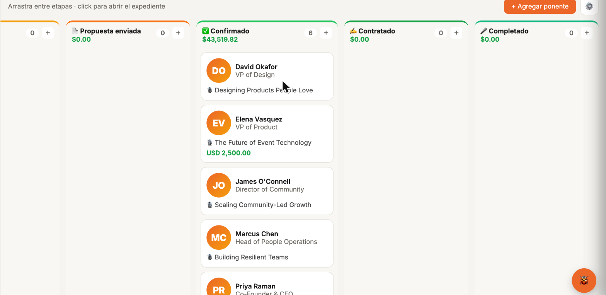
Task: Click 'Director of Community' job title
Action: point(270,189)
